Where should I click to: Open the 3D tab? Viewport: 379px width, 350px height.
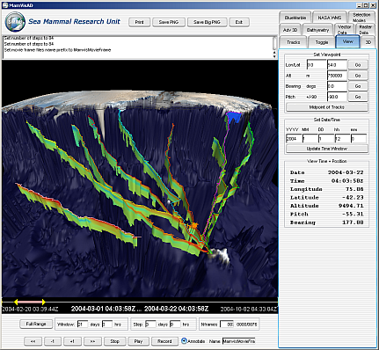coord(368,42)
